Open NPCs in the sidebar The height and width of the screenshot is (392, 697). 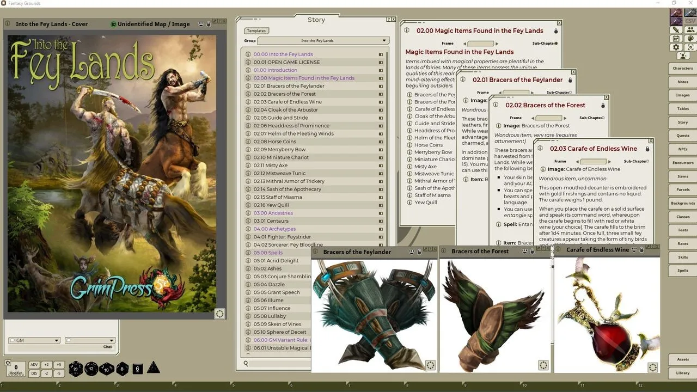pos(682,149)
